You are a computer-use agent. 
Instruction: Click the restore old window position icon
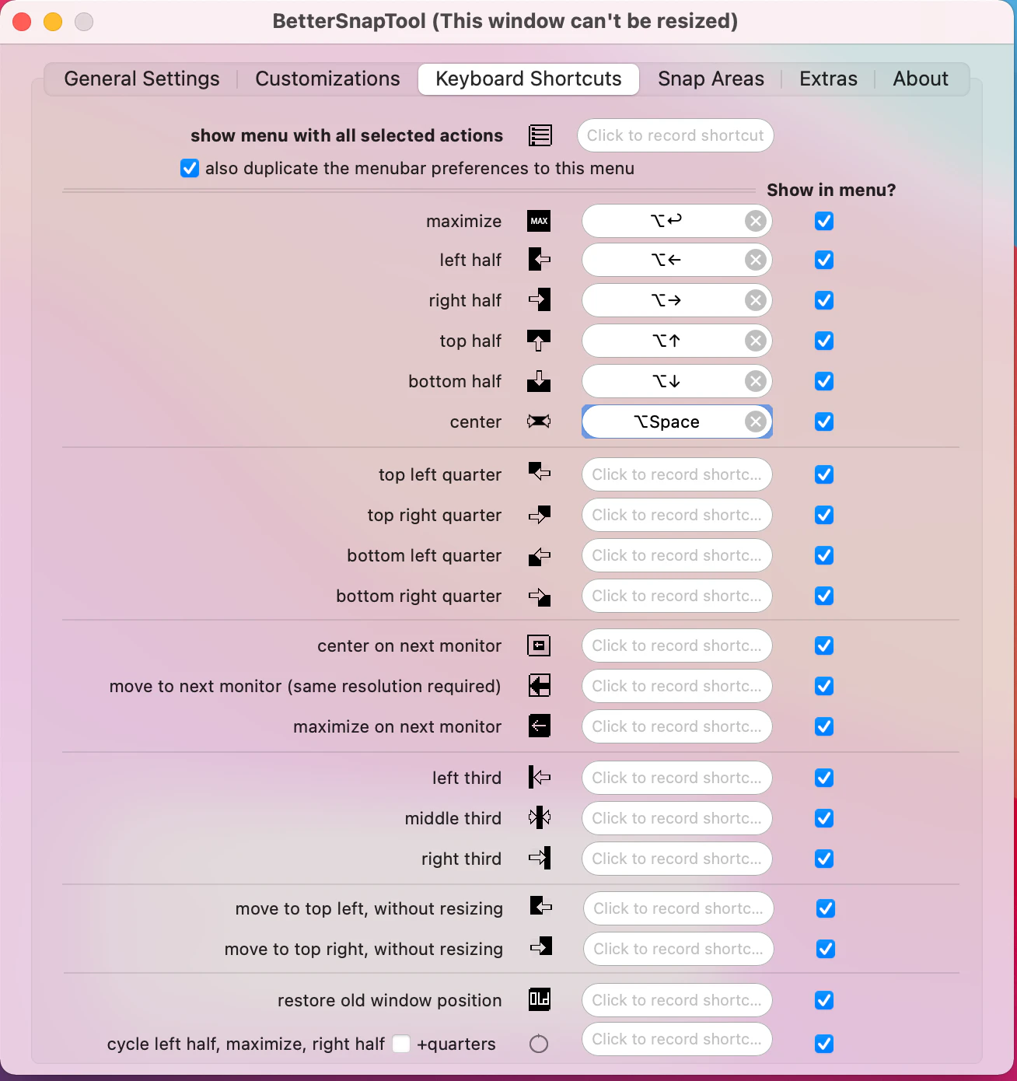point(539,999)
